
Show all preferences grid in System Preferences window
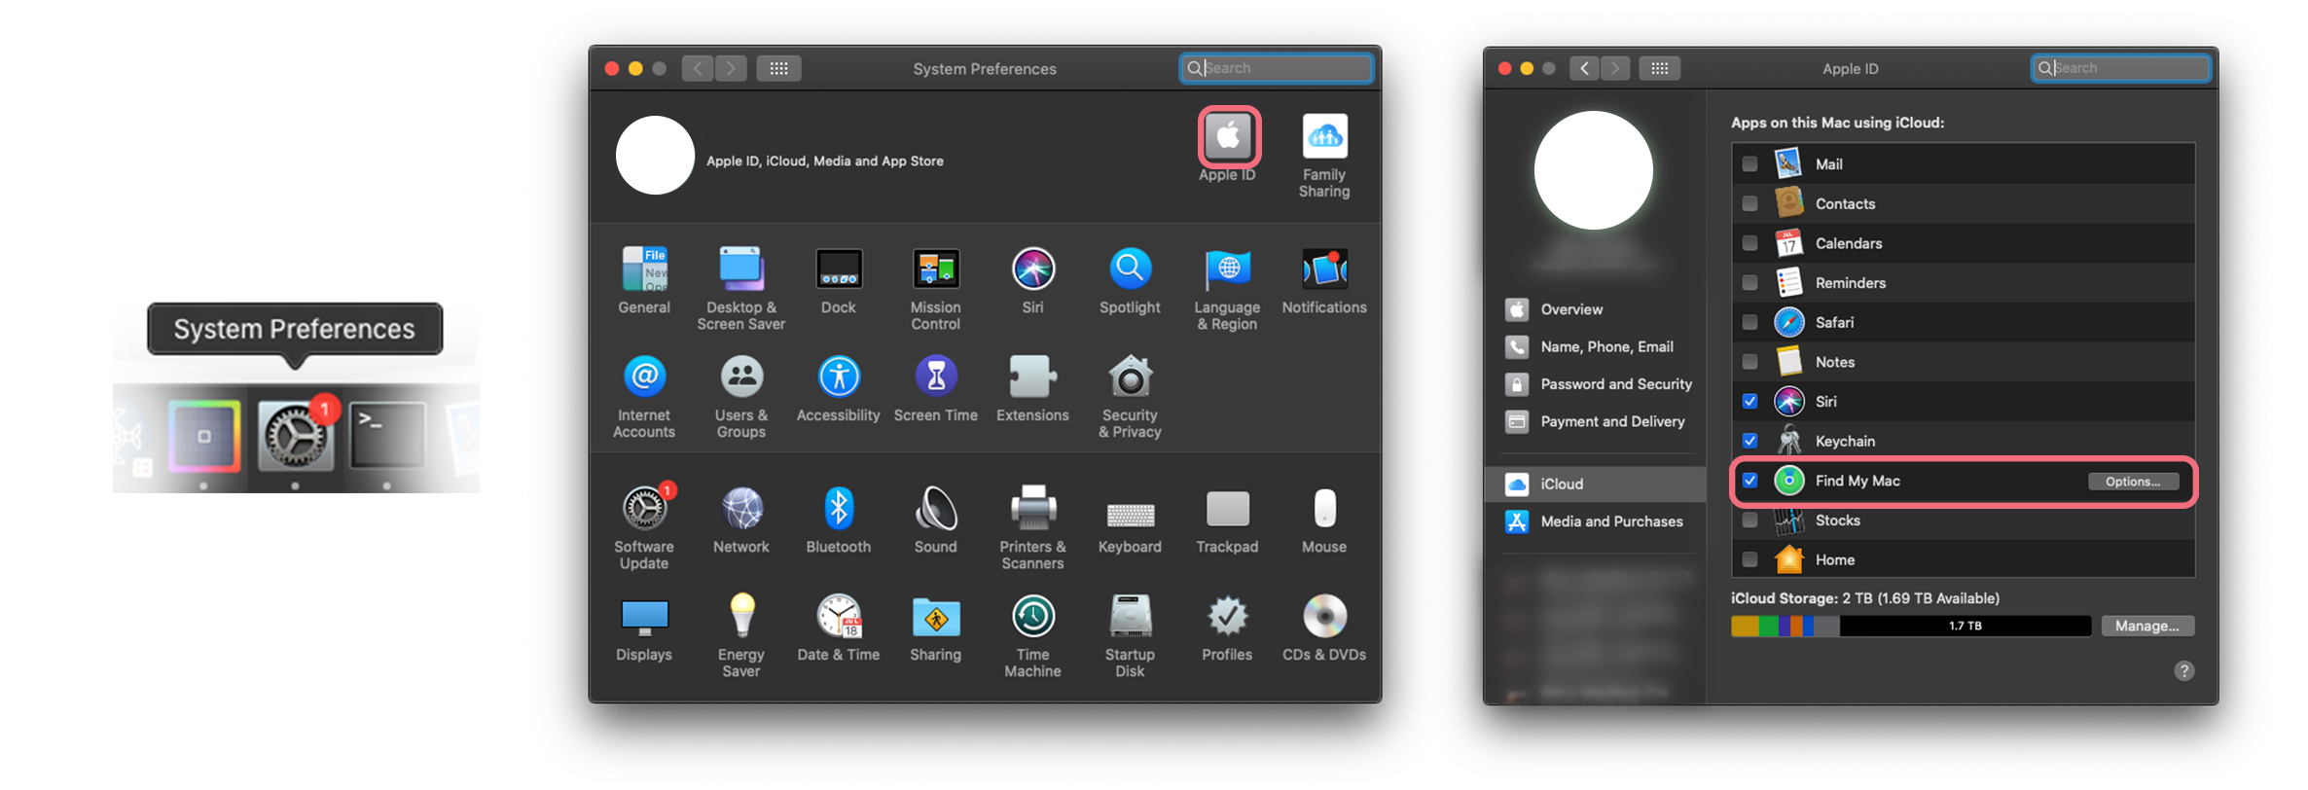coord(779,68)
